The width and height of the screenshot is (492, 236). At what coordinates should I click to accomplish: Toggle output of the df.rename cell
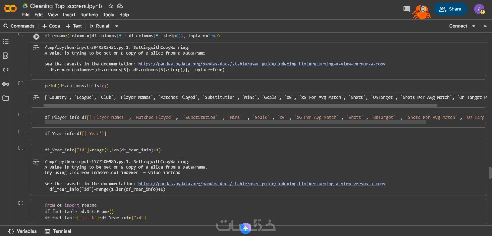click(x=36, y=48)
